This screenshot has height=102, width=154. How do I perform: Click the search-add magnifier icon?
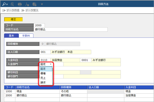5,4
